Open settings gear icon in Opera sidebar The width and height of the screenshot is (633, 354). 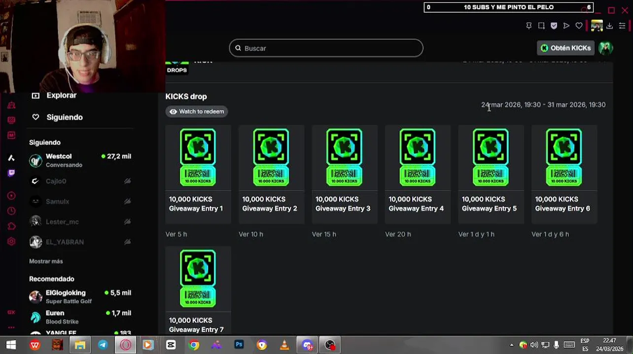click(11, 241)
